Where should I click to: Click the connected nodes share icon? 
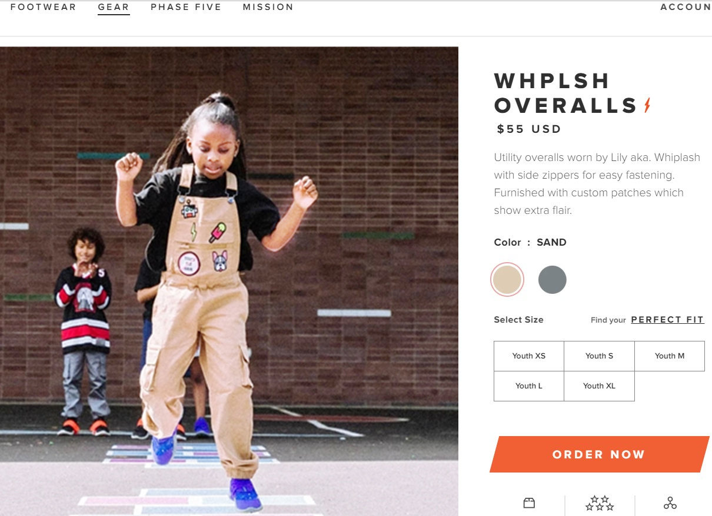click(670, 503)
